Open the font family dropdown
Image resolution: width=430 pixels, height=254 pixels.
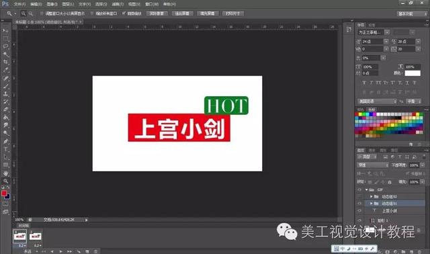click(x=387, y=32)
